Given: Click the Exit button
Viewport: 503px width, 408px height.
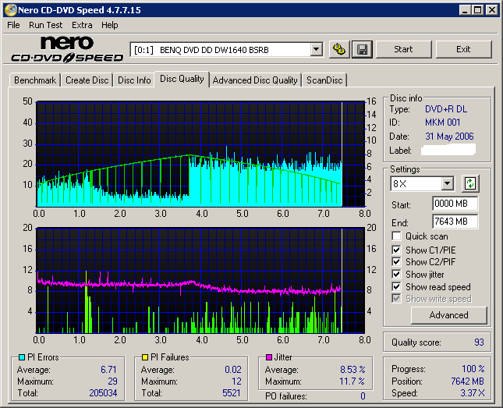Looking at the screenshot, I should pyautogui.click(x=463, y=49).
